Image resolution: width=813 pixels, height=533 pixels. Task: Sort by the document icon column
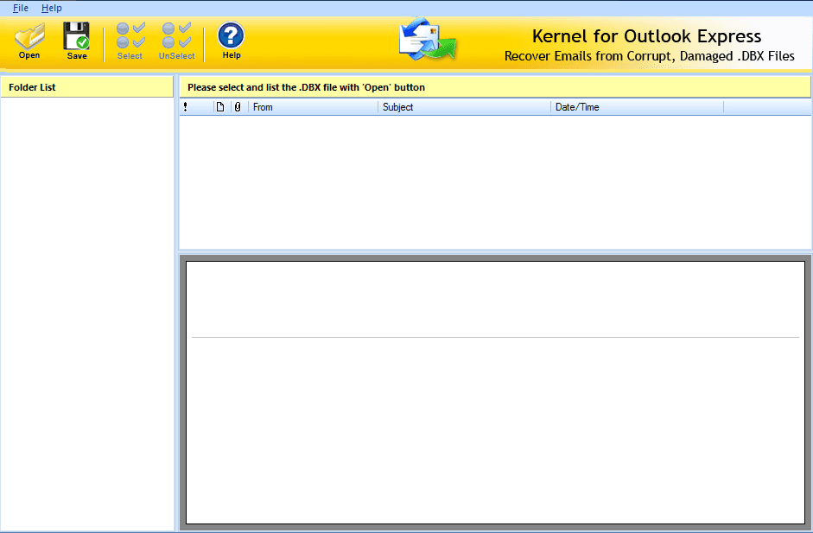221,107
